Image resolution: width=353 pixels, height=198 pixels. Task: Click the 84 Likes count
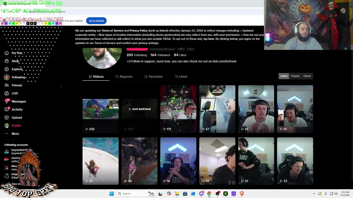click(180, 55)
